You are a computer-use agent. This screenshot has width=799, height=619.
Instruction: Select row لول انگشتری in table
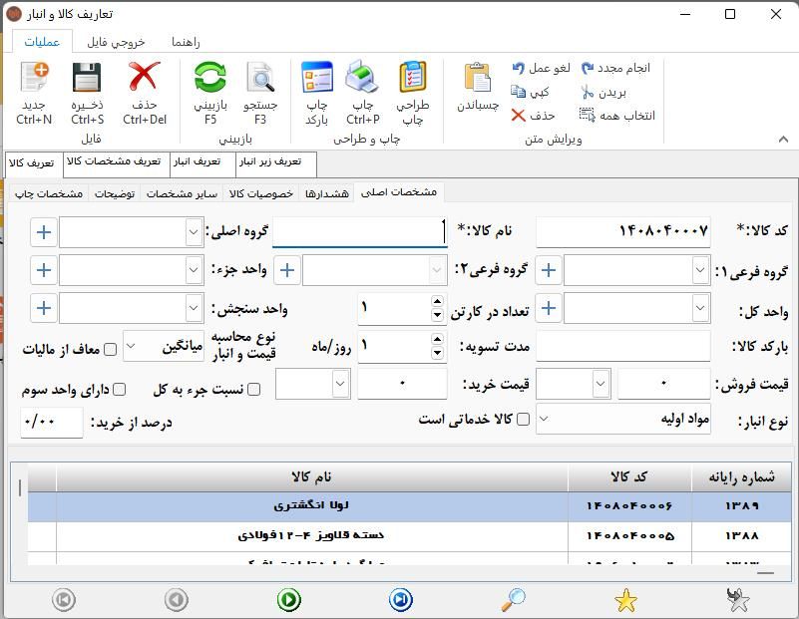(x=410, y=506)
